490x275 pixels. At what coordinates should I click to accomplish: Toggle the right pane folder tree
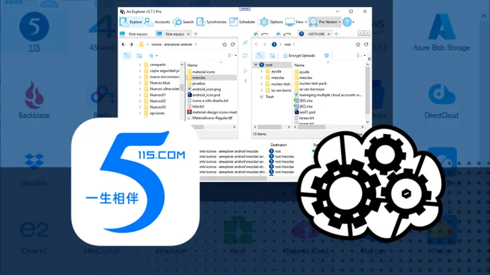tap(260, 56)
